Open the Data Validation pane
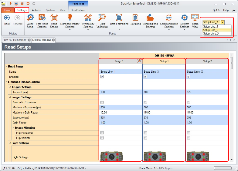This screenshot has width=238, height=171. tap(102, 21)
